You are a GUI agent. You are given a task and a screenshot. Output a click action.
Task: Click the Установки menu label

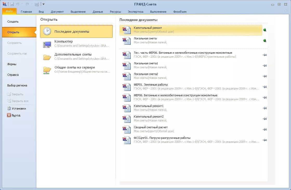[19, 108]
